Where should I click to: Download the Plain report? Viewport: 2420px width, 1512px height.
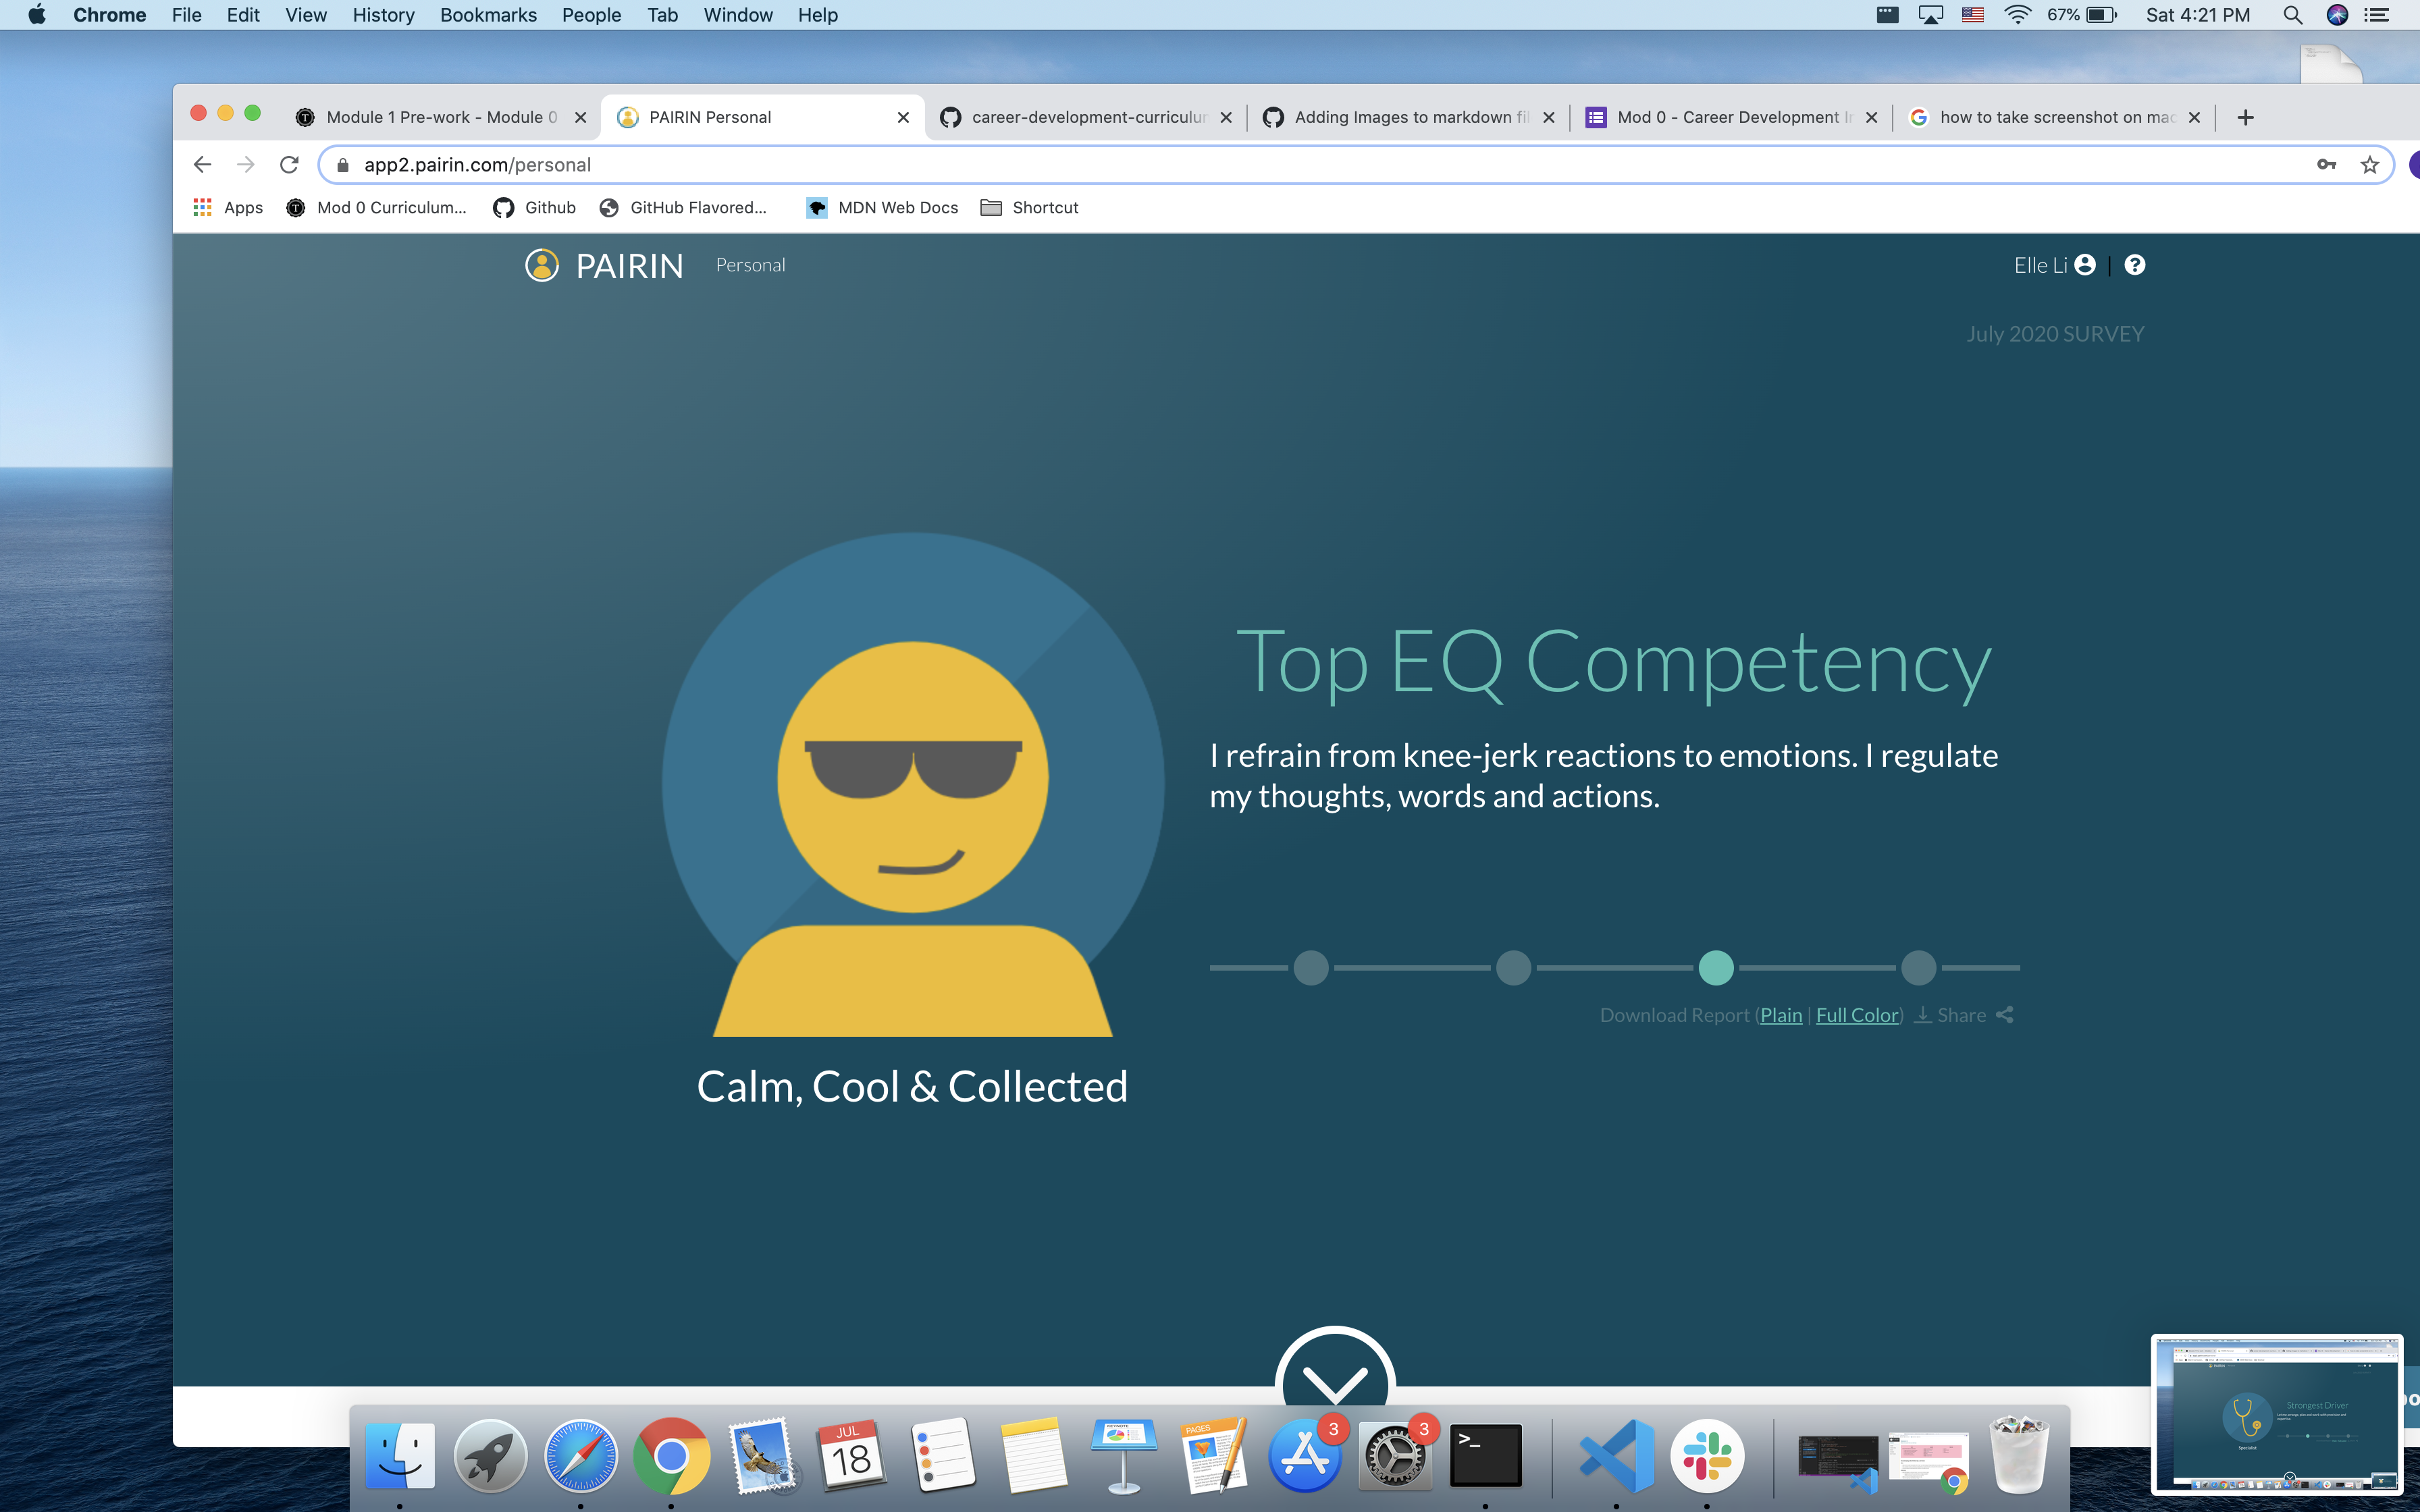[x=1781, y=1015]
